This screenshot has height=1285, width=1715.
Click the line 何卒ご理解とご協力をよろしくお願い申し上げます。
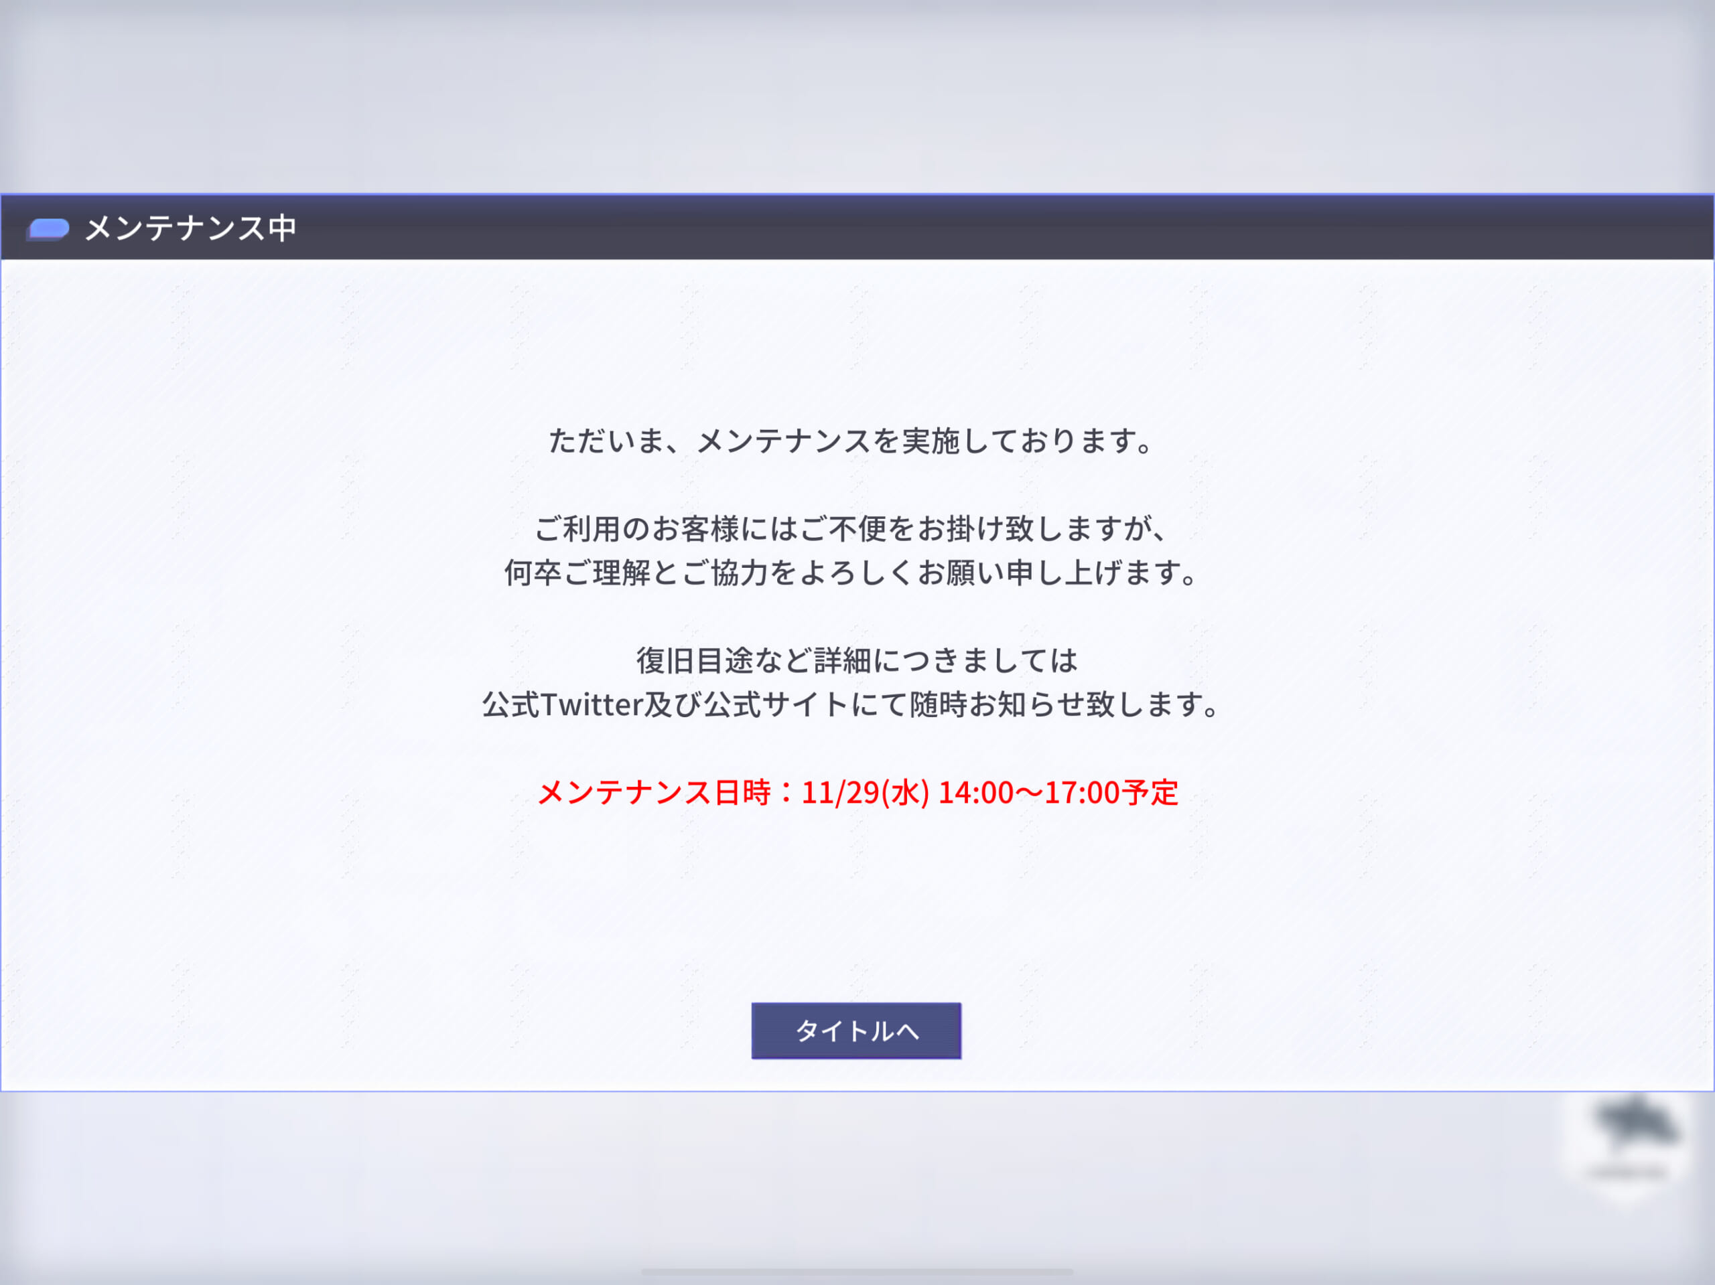coord(852,573)
